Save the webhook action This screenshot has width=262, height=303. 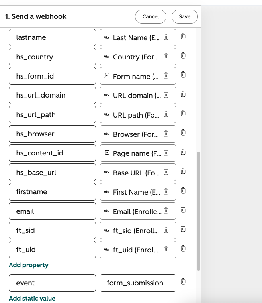(x=185, y=16)
